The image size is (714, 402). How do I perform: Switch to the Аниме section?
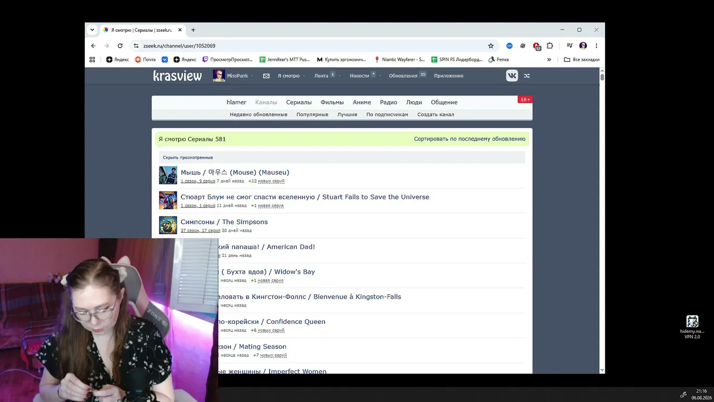tap(362, 102)
